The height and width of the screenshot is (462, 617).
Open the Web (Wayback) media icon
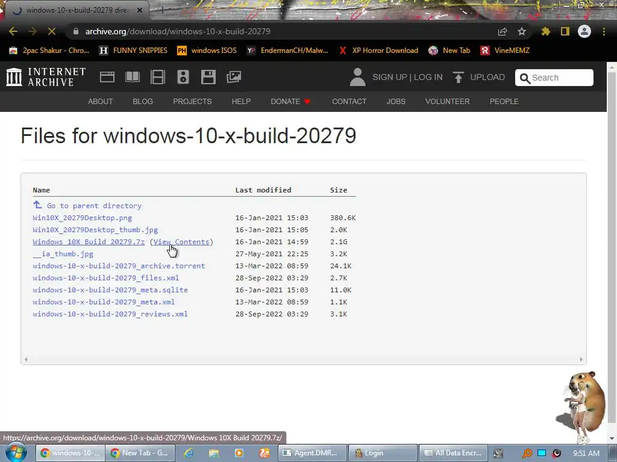(107, 77)
